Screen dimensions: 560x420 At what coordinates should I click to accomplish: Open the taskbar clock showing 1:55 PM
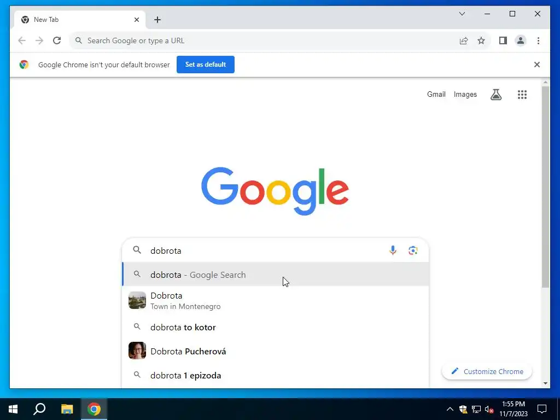point(513,409)
